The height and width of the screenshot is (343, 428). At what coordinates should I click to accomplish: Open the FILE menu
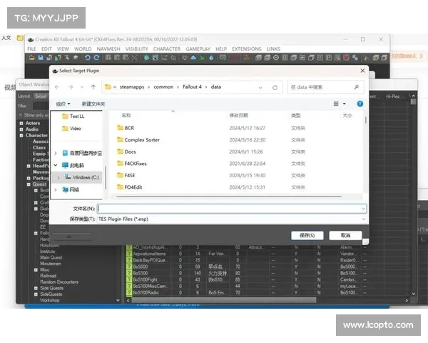pos(31,49)
